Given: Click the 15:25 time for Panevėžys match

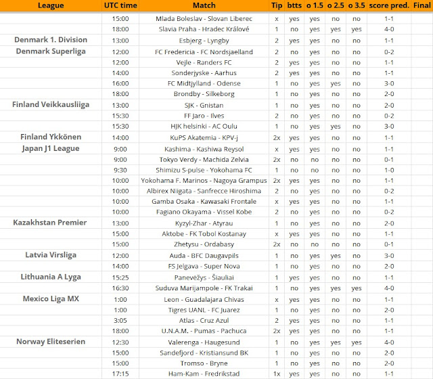Looking at the screenshot, I should click(120, 277).
